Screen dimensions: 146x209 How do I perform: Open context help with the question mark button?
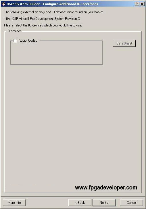click(x=137, y=4)
